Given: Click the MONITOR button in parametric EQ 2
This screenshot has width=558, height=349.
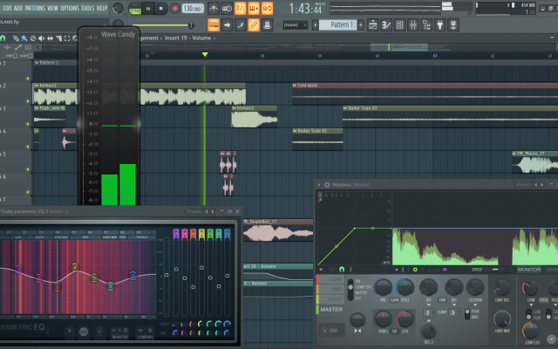Looking at the screenshot, I should tap(120, 332).
